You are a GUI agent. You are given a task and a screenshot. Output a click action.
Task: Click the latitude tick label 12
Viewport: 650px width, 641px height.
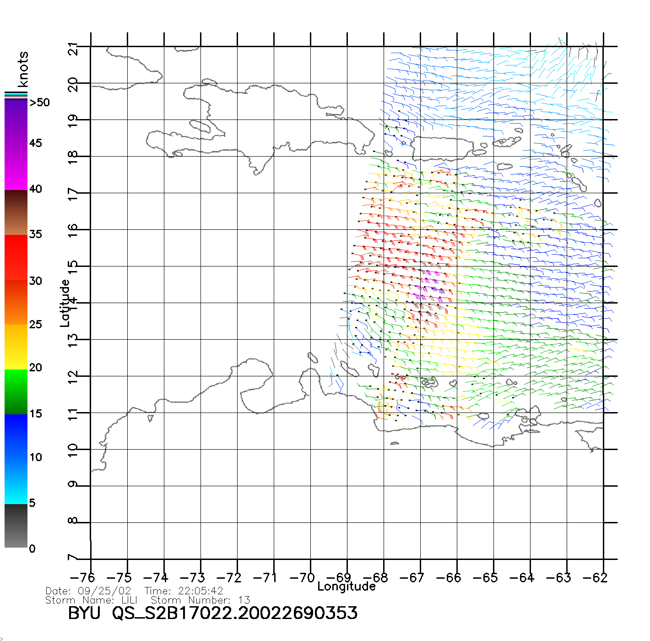[73, 378]
